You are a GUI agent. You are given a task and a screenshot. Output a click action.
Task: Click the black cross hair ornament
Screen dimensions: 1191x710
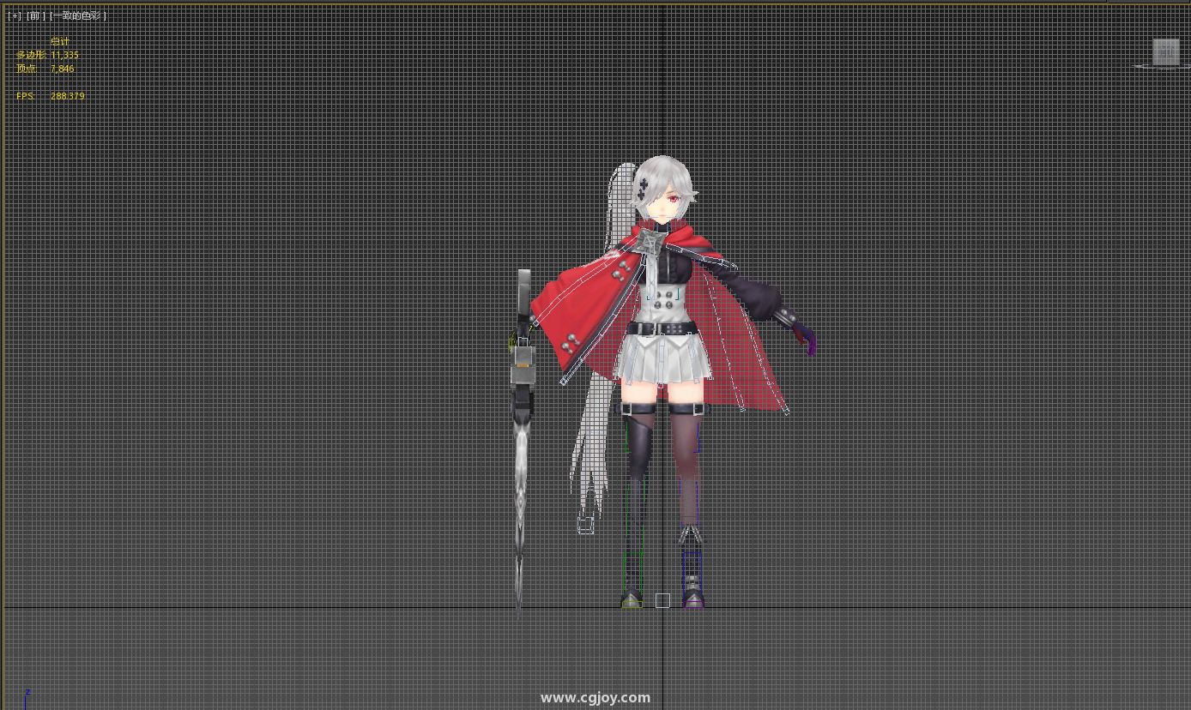tap(643, 186)
